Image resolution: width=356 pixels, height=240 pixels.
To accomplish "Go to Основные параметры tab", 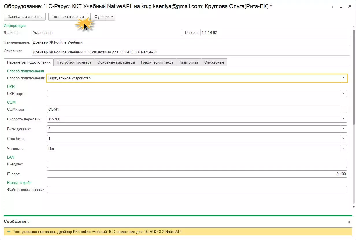I will click(x=116, y=62).
